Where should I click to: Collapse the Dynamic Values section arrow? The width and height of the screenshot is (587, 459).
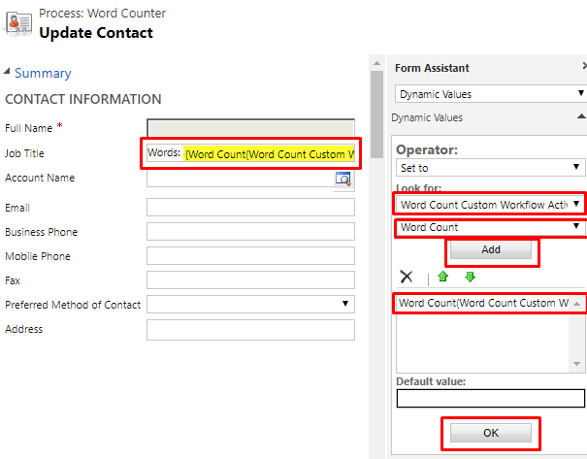[x=581, y=116]
